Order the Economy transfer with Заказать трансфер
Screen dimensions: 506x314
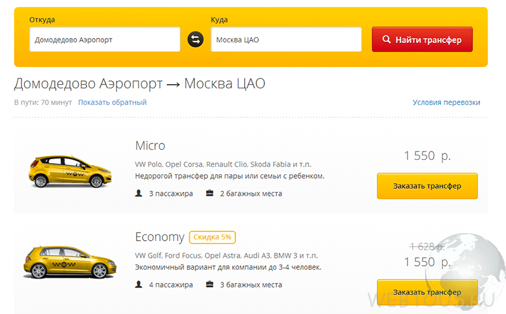pyautogui.click(x=427, y=292)
